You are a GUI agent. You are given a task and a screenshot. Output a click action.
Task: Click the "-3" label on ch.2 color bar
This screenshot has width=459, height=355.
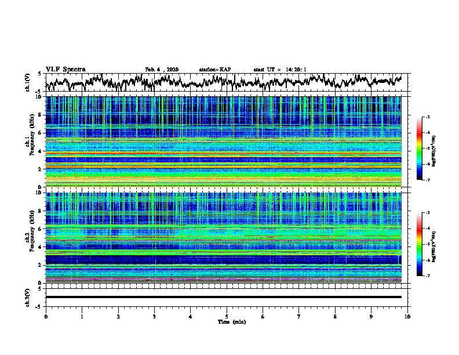[428, 213]
